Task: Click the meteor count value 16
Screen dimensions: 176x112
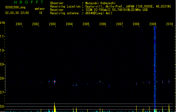Action: point(41,13)
